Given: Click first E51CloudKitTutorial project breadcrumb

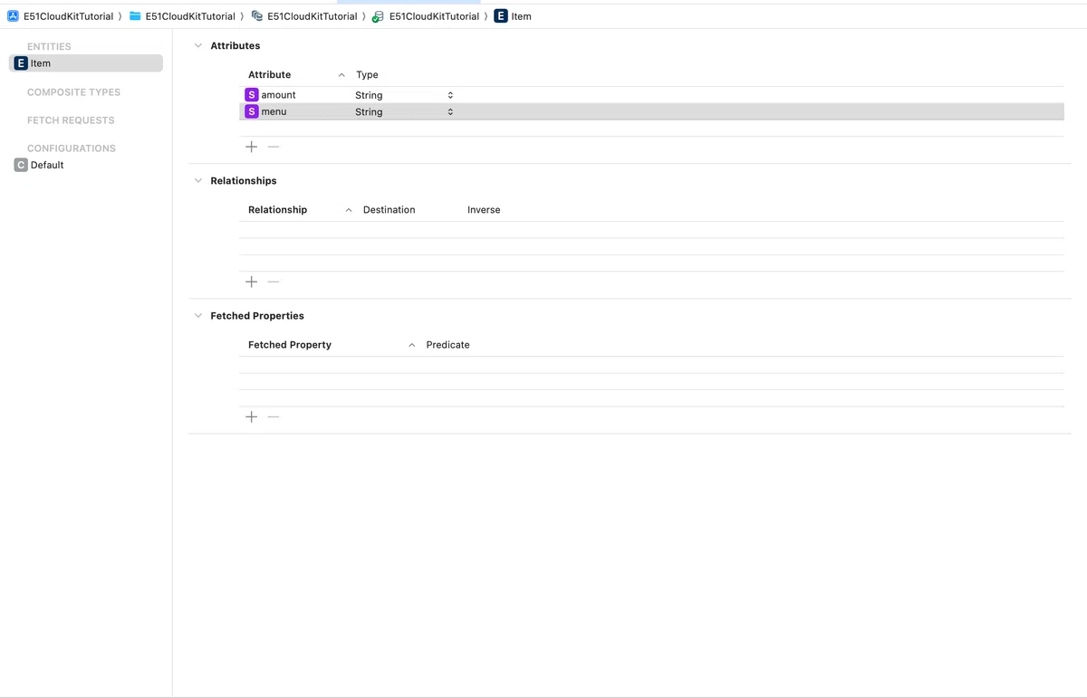Looking at the screenshot, I should (x=68, y=16).
